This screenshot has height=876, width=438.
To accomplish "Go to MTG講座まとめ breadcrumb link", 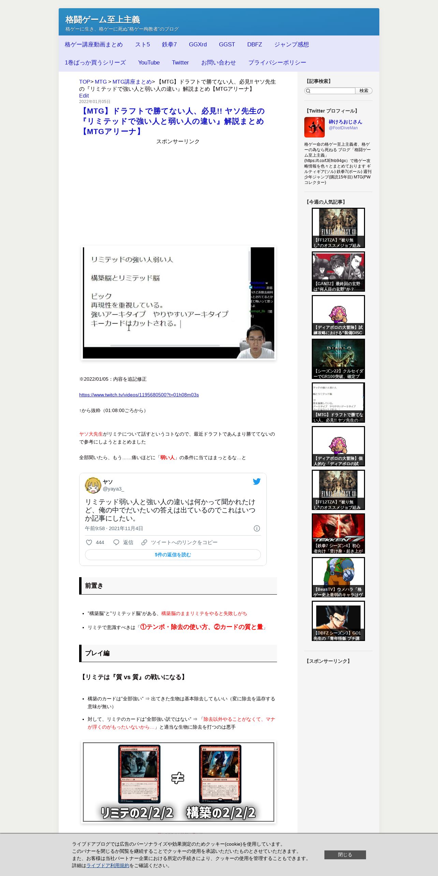I will click(x=132, y=82).
